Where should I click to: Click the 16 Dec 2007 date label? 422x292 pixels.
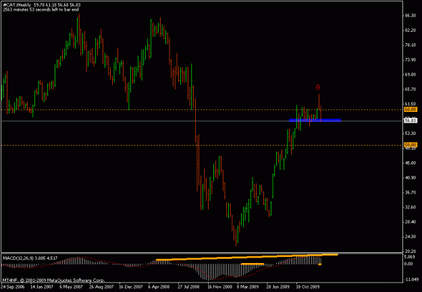tap(131, 287)
